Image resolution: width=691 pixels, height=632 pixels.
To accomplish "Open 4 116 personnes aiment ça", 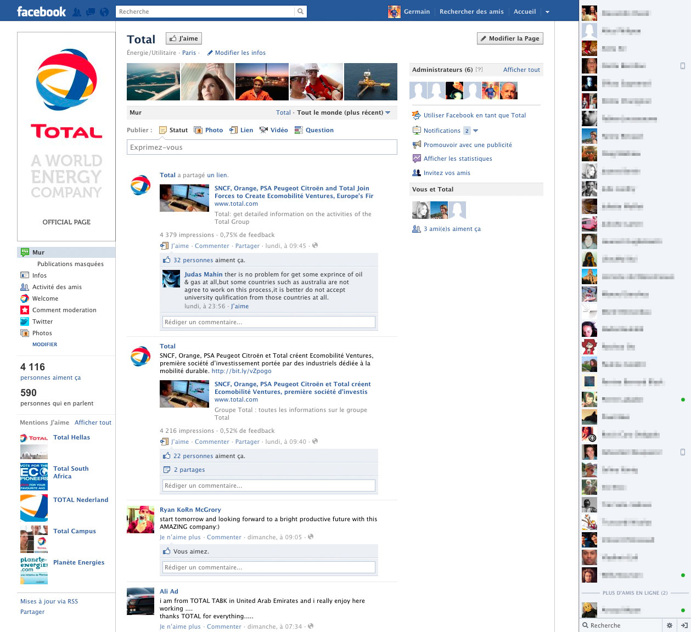I will tap(50, 371).
